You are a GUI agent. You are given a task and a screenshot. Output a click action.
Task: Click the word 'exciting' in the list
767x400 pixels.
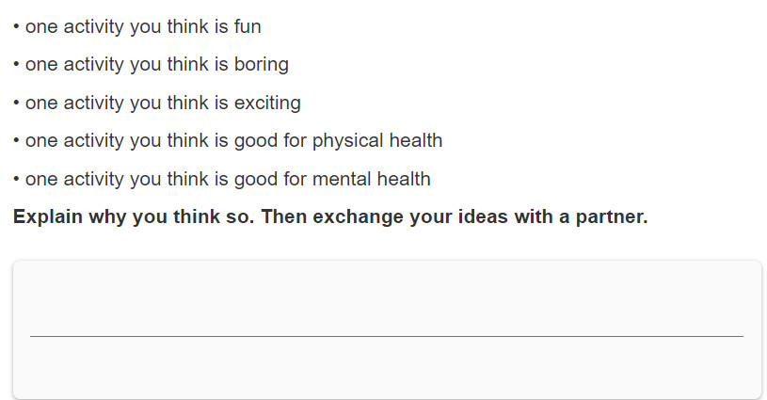tap(267, 104)
